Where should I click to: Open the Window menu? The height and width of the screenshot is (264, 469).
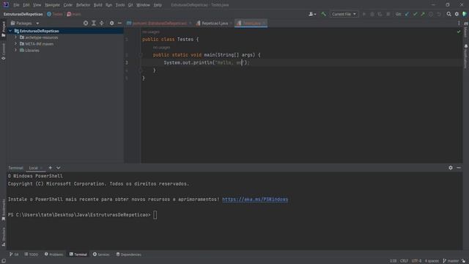[x=143, y=5]
